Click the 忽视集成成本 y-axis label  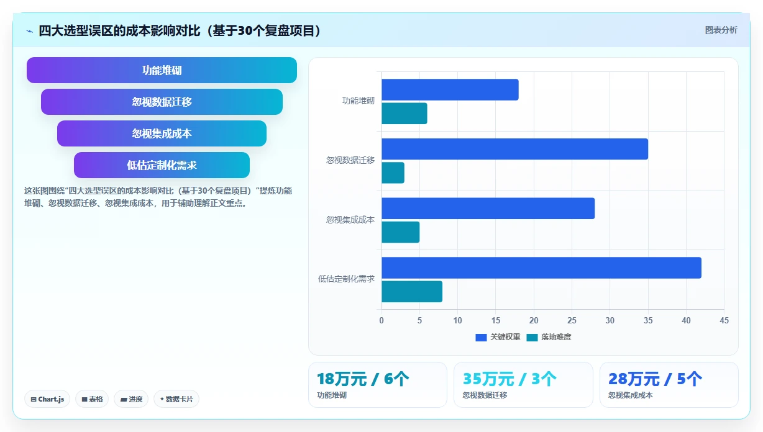coord(350,220)
